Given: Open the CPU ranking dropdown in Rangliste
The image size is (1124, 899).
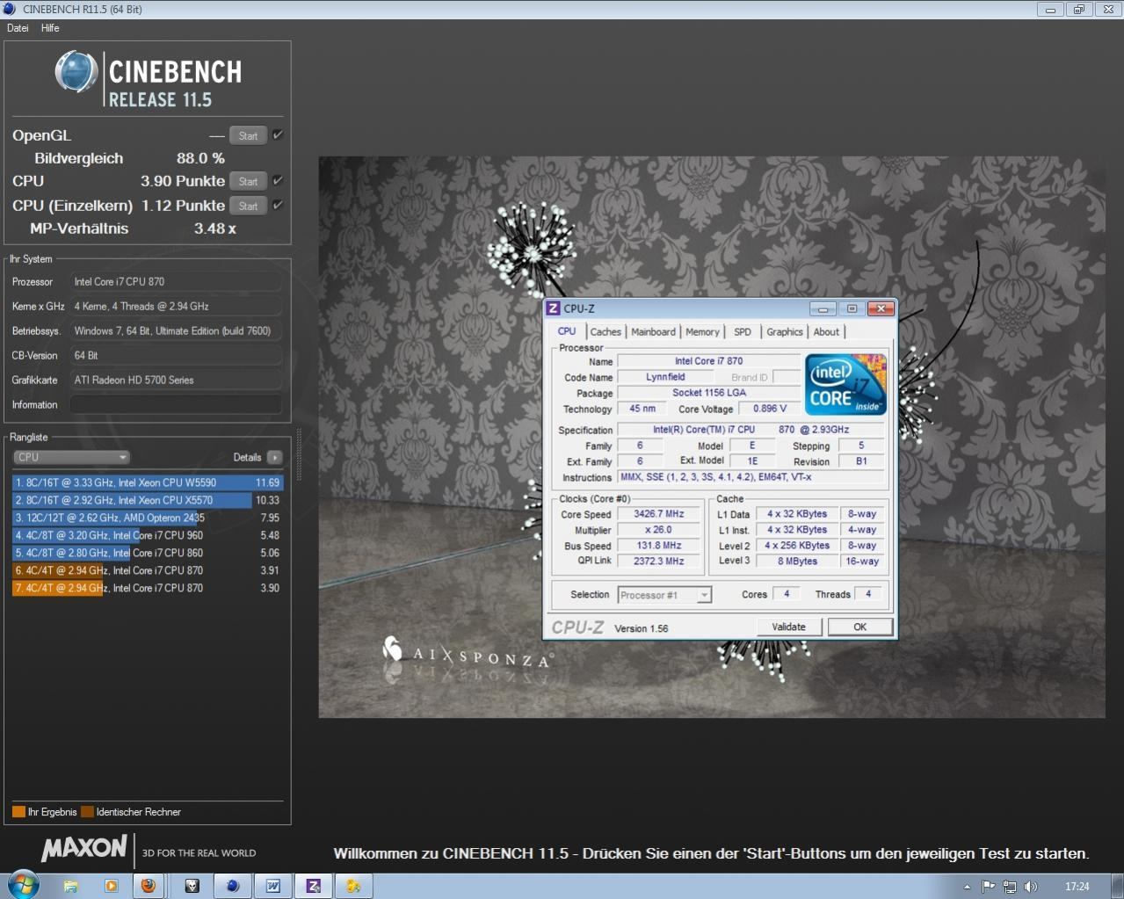Looking at the screenshot, I should pos(71,457).
